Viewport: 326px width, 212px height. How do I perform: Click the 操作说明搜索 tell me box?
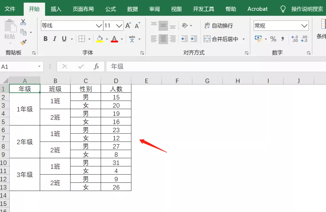pyautogui.click(x=302, y=9)
